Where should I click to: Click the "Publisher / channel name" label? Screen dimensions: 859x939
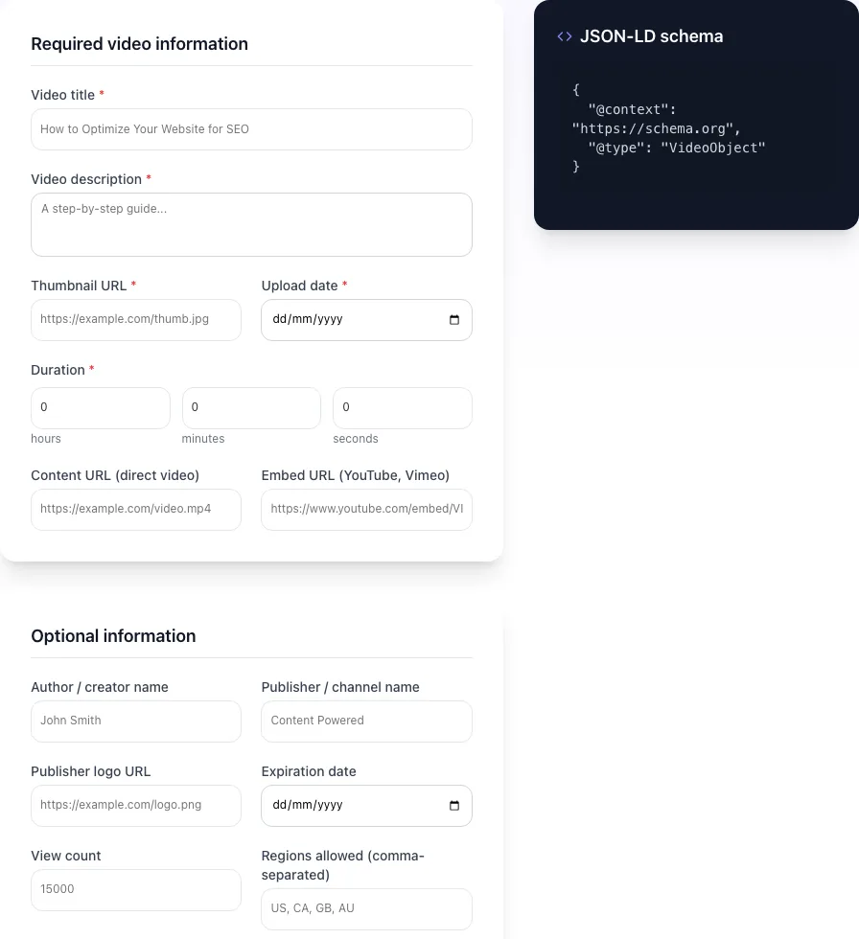pos(340,688)
